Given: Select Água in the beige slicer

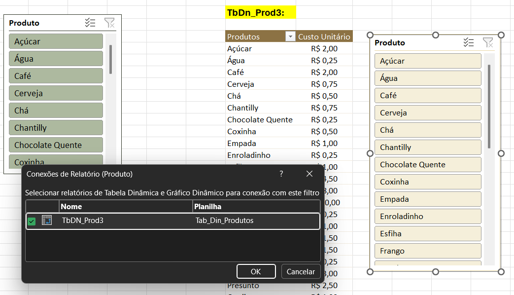Looking at the screenshot, I should [x=428, y=78].
